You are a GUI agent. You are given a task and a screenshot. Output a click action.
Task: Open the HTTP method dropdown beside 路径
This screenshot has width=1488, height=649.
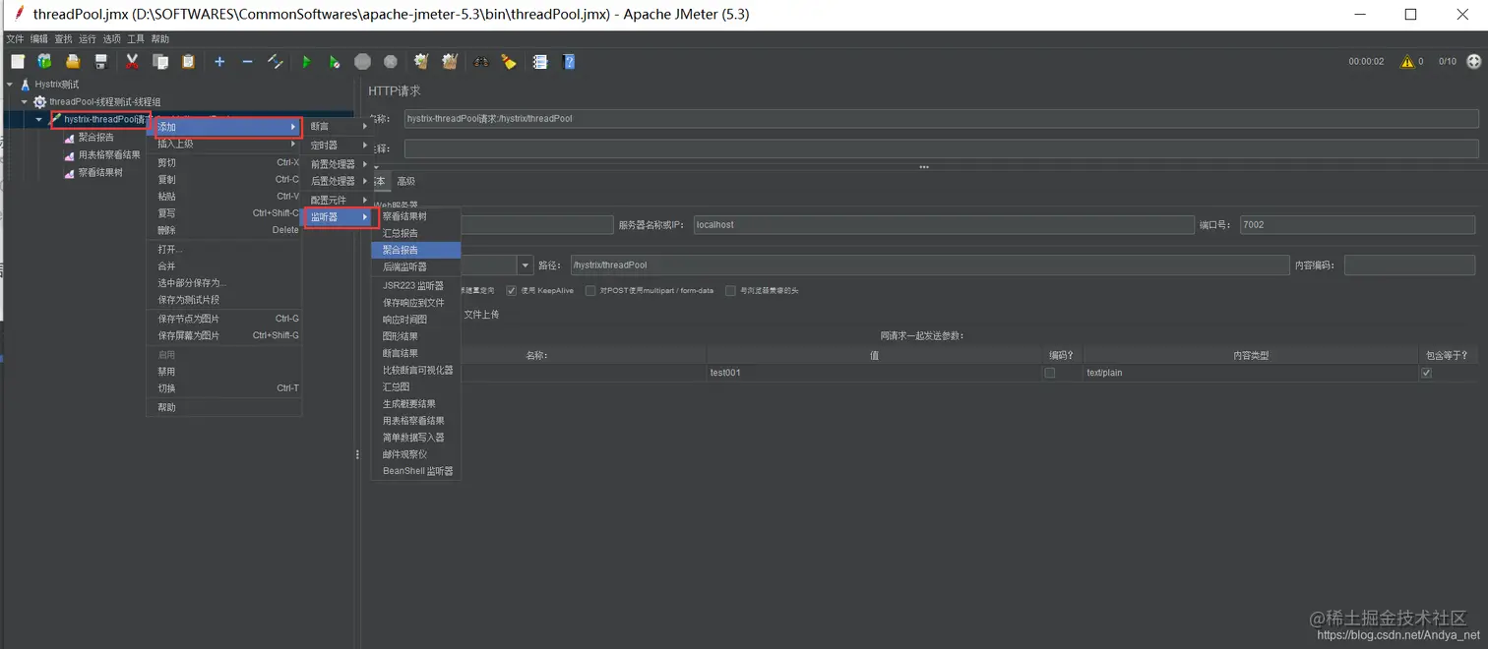(525, 265)
